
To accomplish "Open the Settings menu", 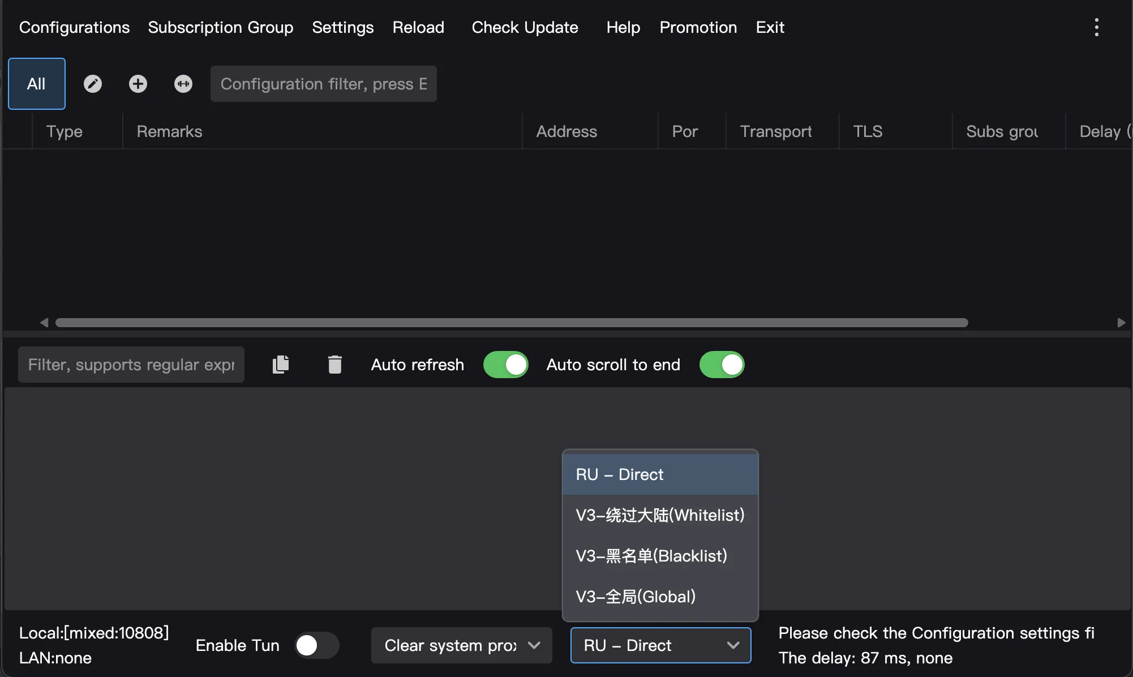I will point(342,27).
